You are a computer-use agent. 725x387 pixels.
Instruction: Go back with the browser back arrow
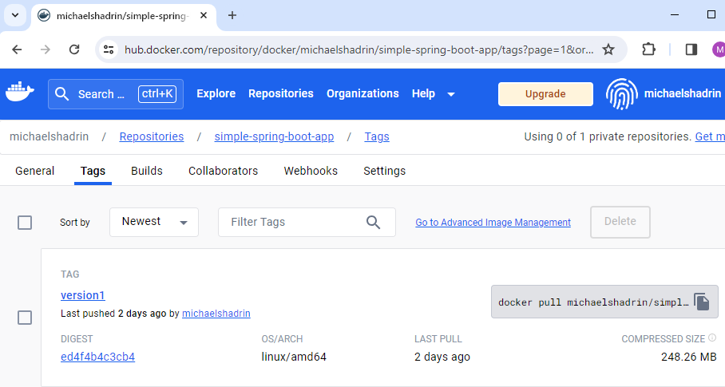(17, 49)
